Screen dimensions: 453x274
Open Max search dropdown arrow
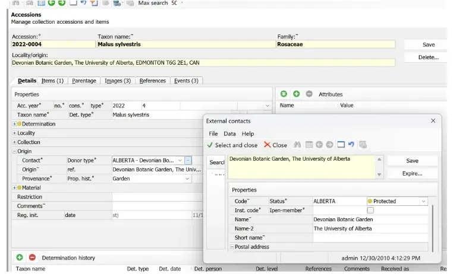[x=182, y=3]
